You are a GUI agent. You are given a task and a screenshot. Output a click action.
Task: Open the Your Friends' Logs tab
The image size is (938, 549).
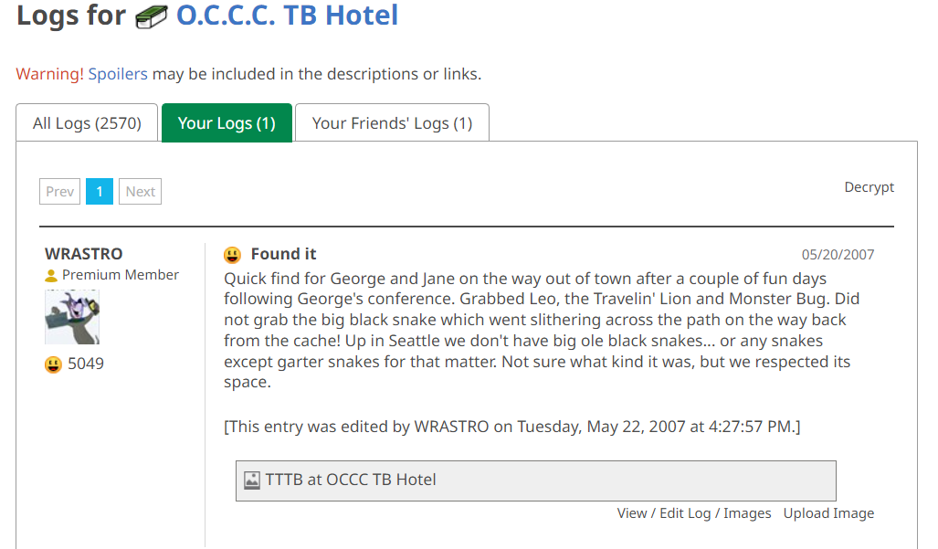tap(392, 123)
